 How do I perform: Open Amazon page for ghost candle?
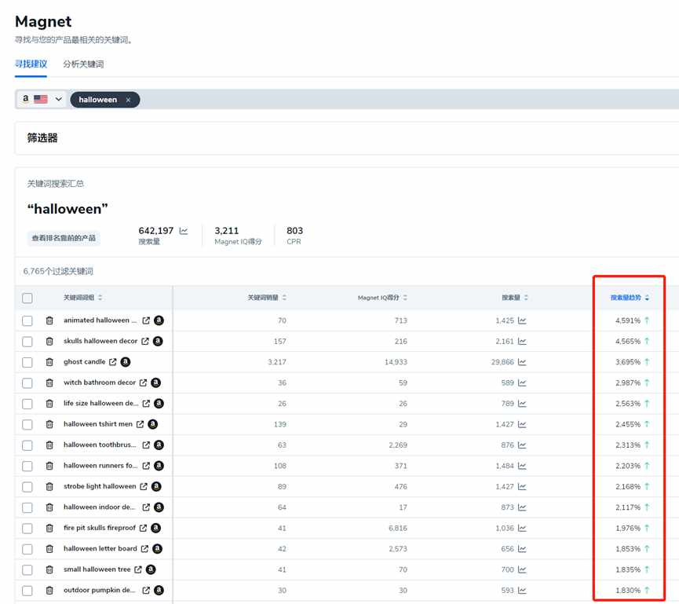coord(126,362)
